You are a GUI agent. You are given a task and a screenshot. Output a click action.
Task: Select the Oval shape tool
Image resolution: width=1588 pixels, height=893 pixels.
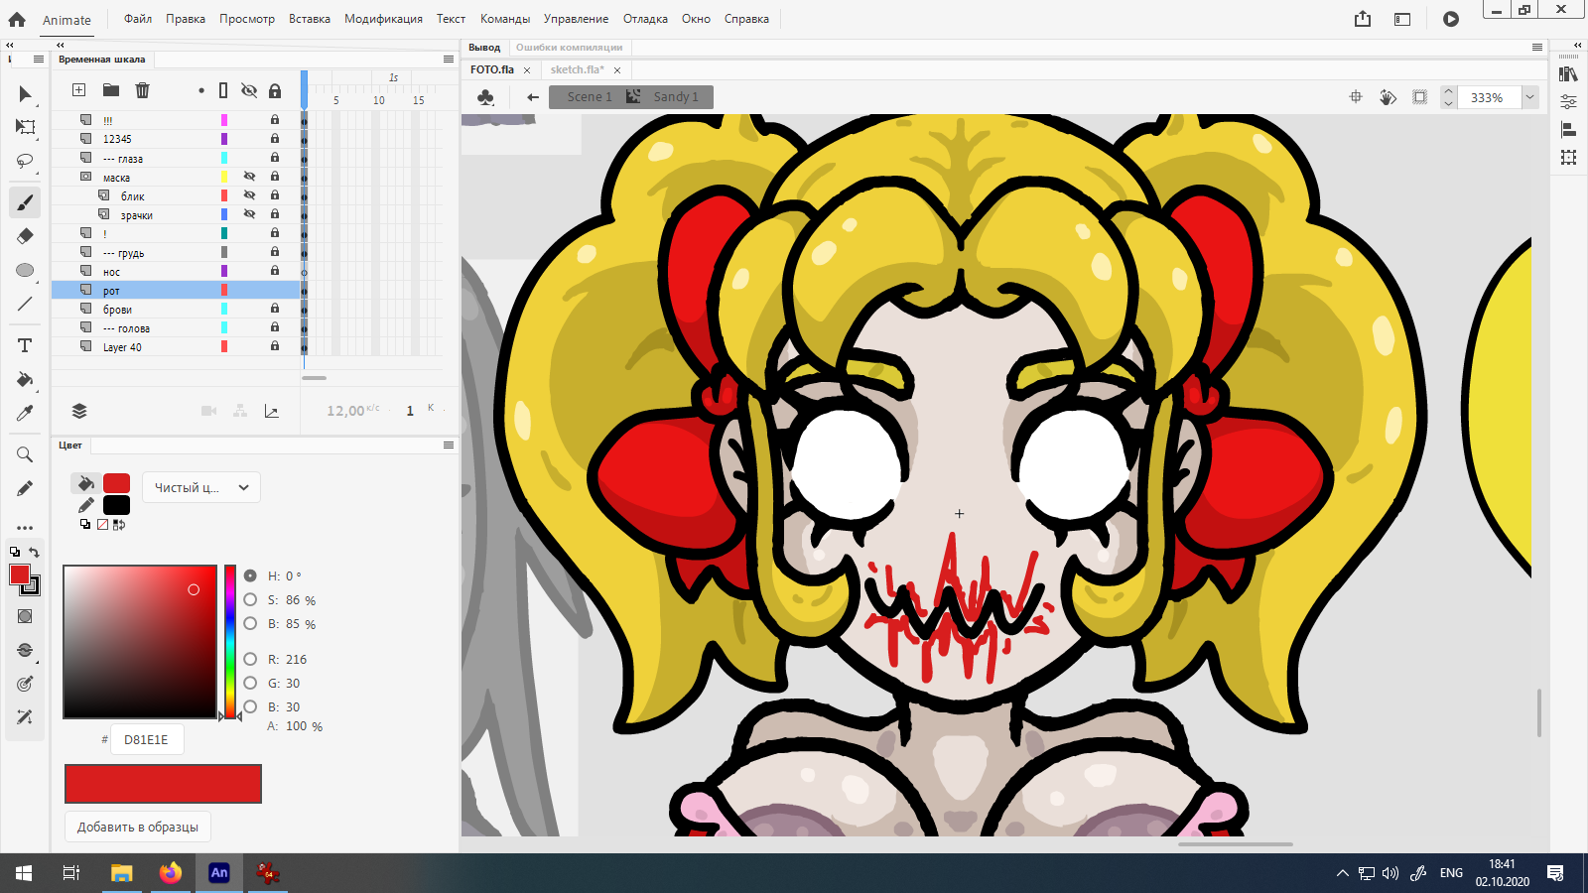coord(25,270)
